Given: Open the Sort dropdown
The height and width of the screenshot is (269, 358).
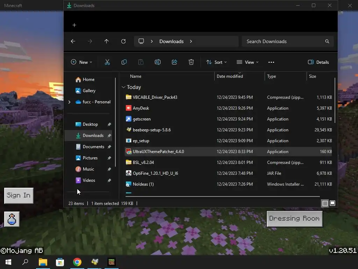Looking at the screenshot, I should point(216,62).
